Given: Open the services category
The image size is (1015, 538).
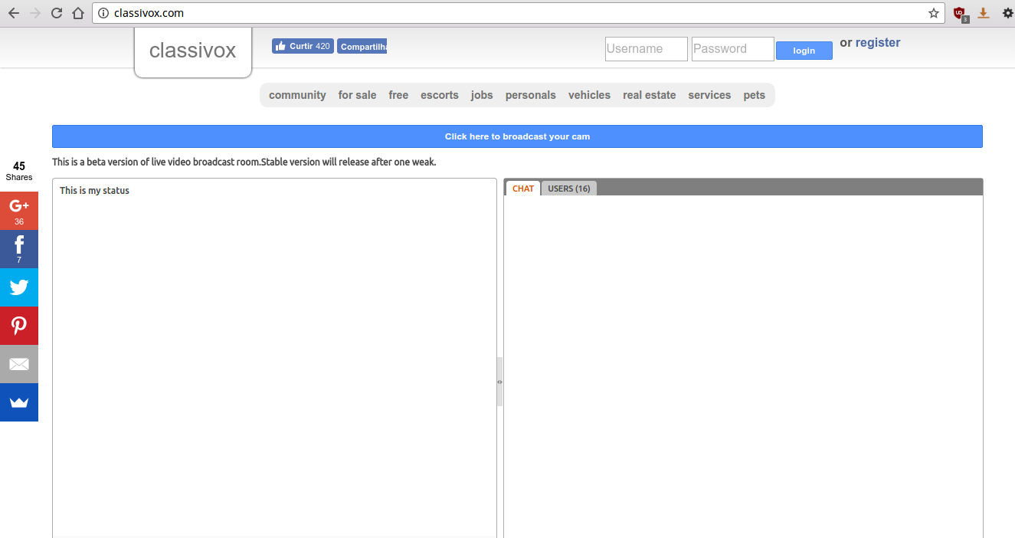Looking at the screenshot, I should 709,95.
